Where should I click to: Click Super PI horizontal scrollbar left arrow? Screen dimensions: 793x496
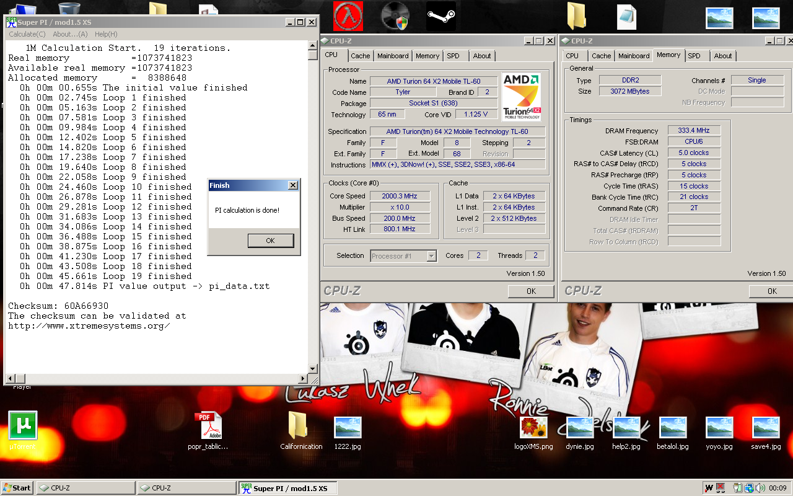pos(11,379)
